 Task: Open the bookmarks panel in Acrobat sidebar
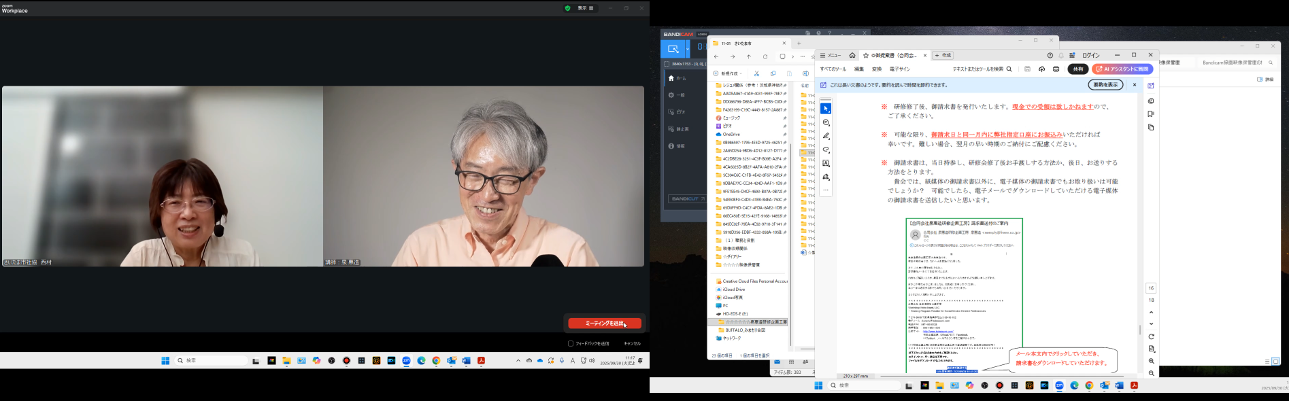click(1151, 114)
